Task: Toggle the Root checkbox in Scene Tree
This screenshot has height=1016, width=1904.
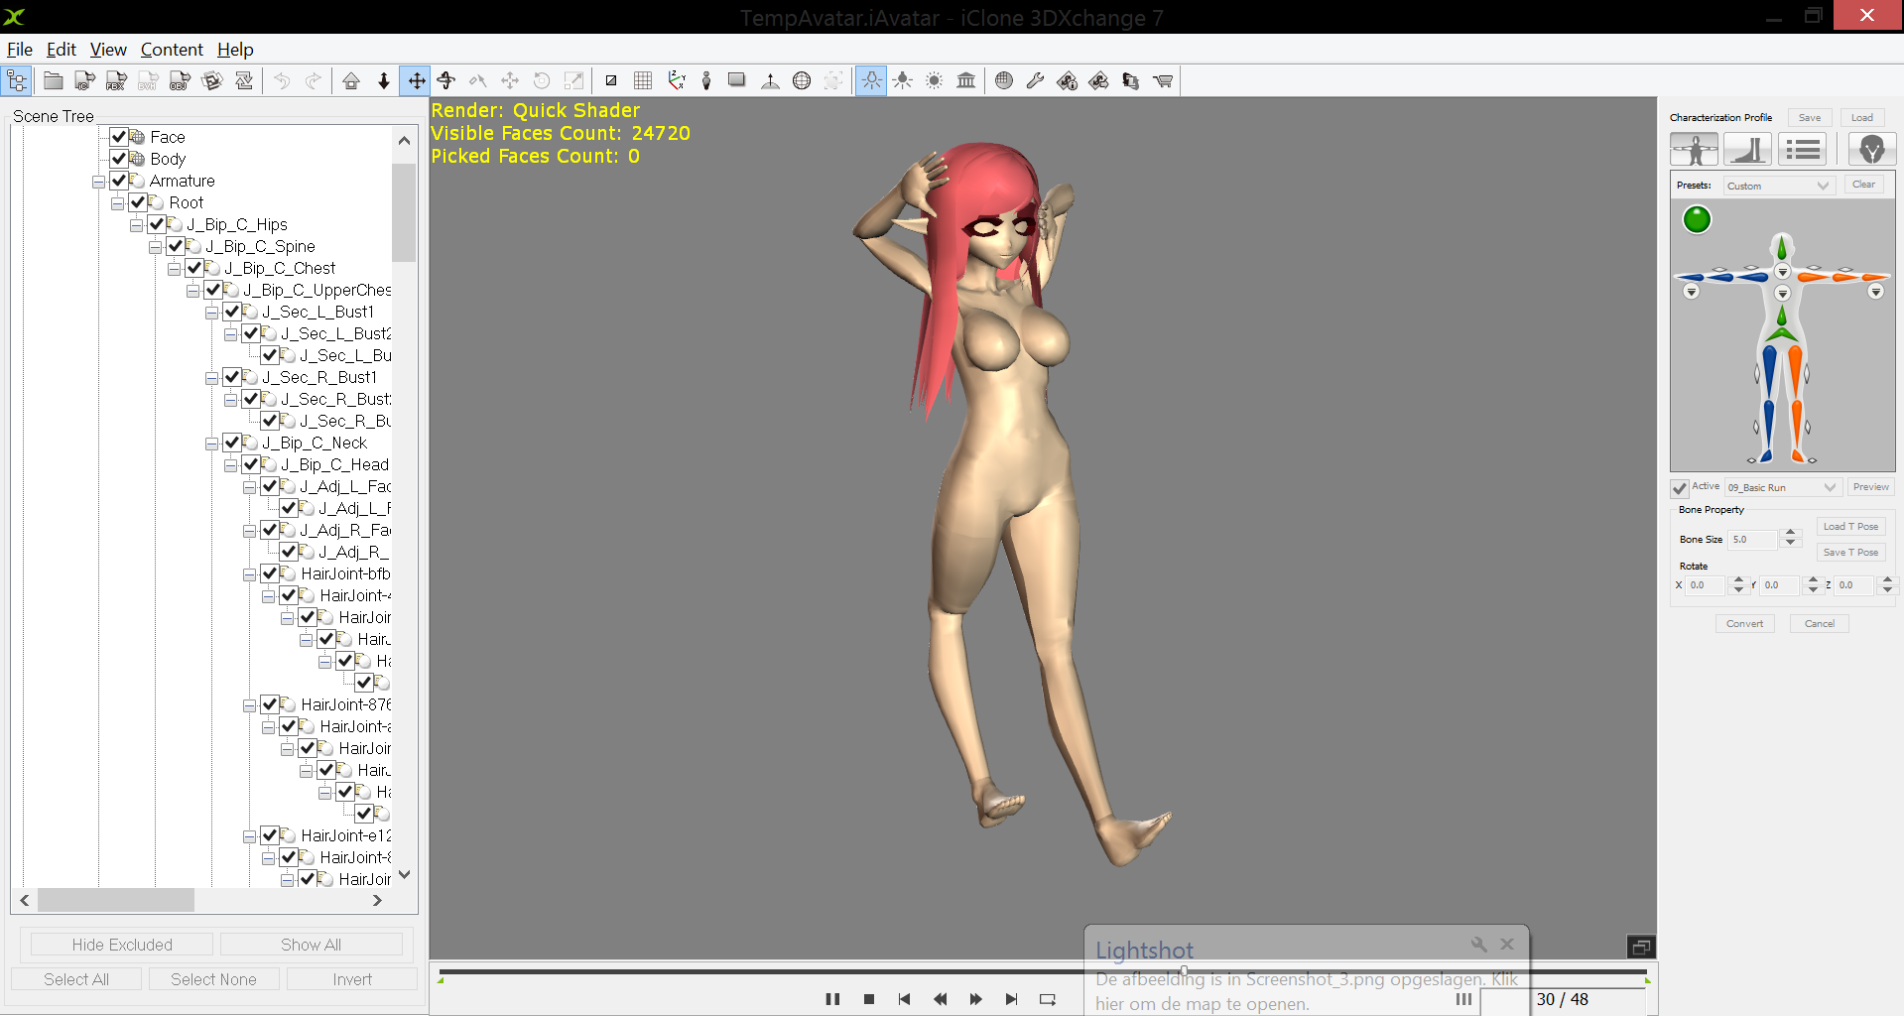Action: [138, 202]
